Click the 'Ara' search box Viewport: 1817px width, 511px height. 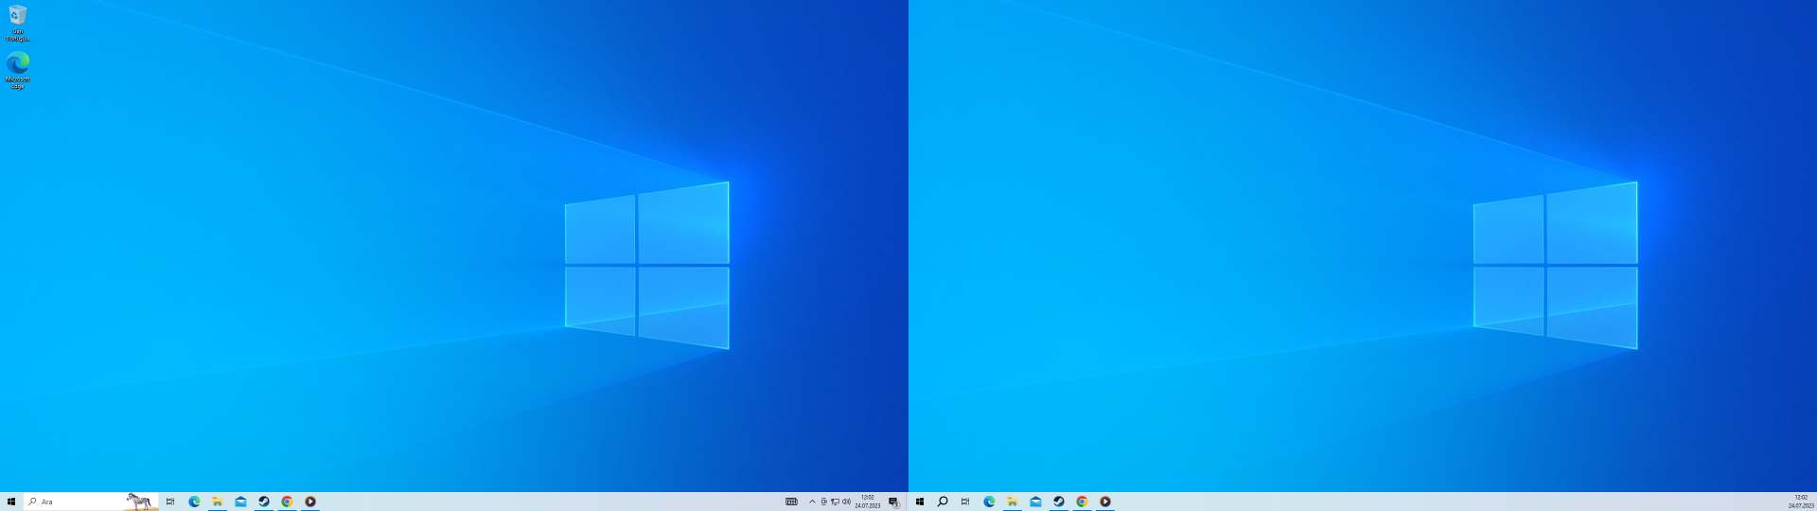click(92, 502)
